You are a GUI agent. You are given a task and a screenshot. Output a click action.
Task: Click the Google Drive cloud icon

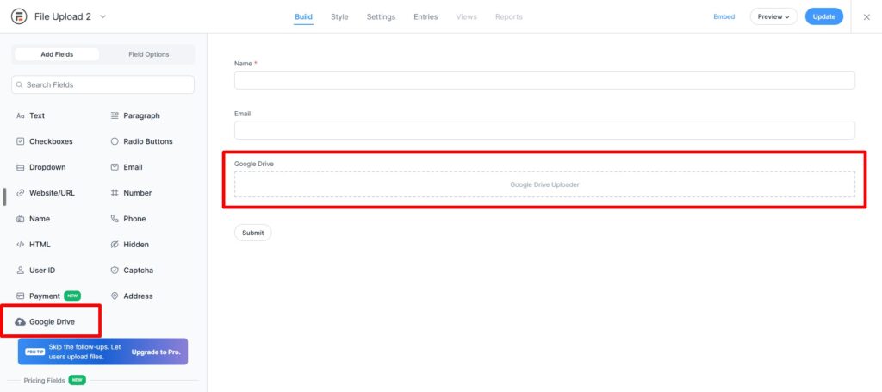coord(21,321)
